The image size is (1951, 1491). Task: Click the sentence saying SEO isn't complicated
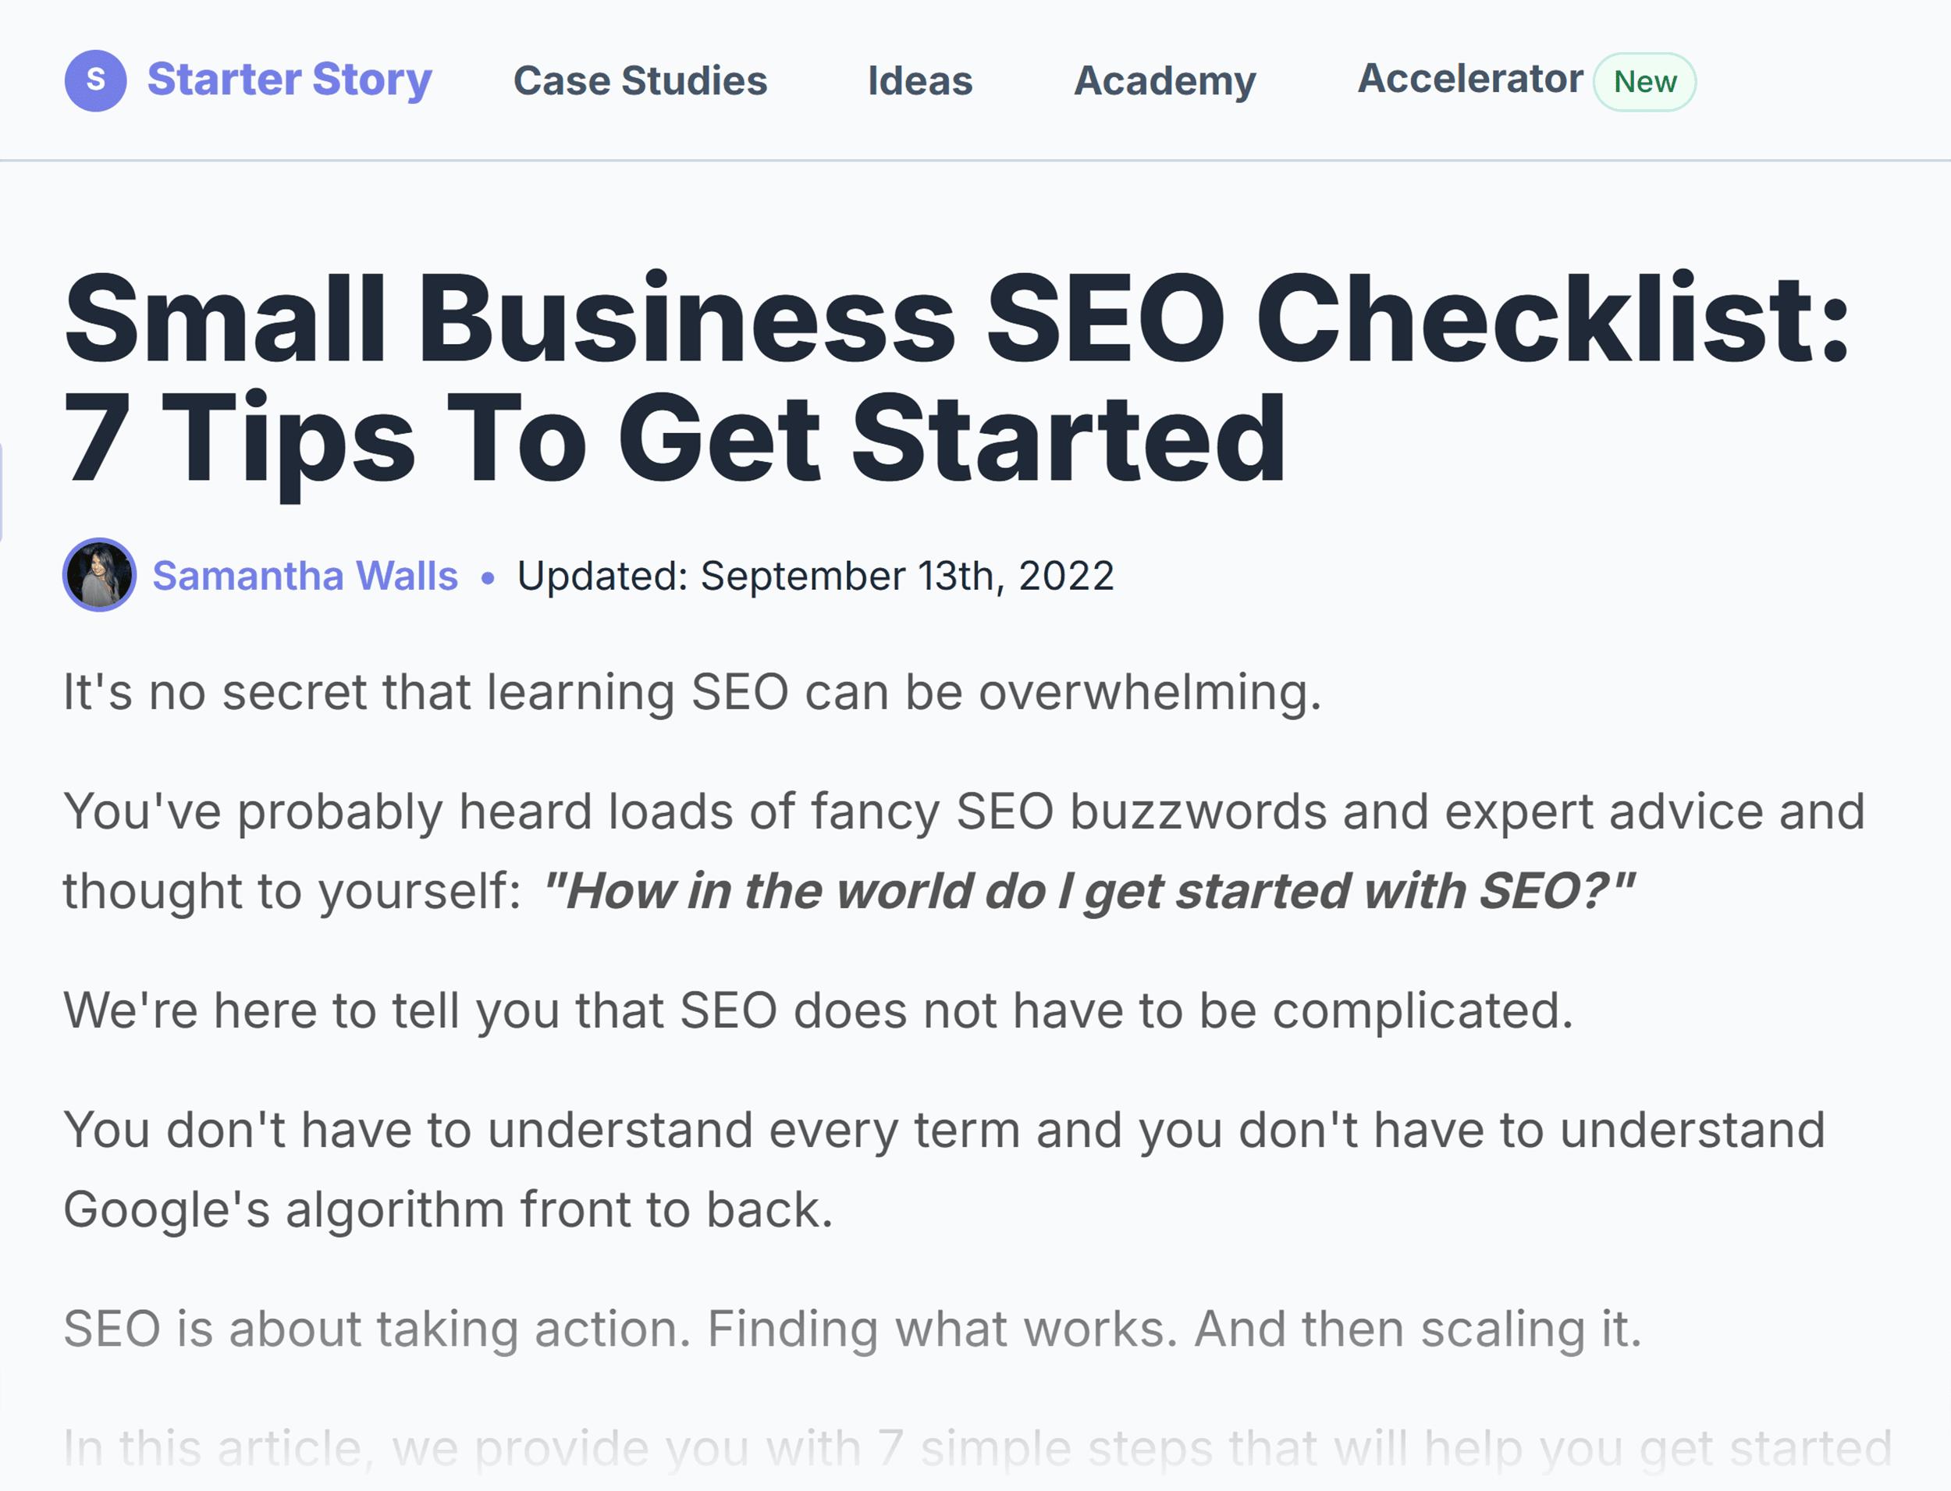click(818, 1010)
